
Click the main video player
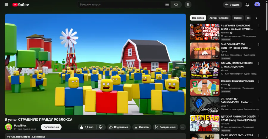coord(95,64)
